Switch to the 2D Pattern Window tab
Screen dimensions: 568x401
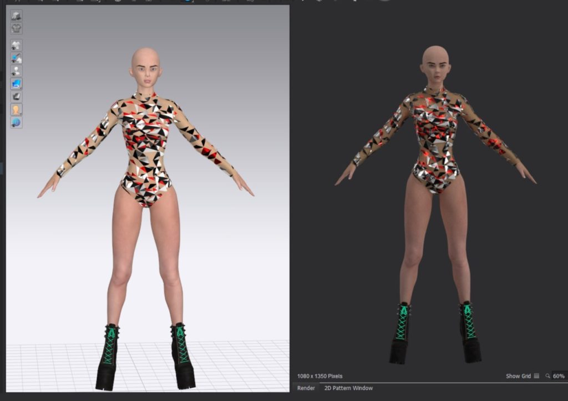pos(348,388)
